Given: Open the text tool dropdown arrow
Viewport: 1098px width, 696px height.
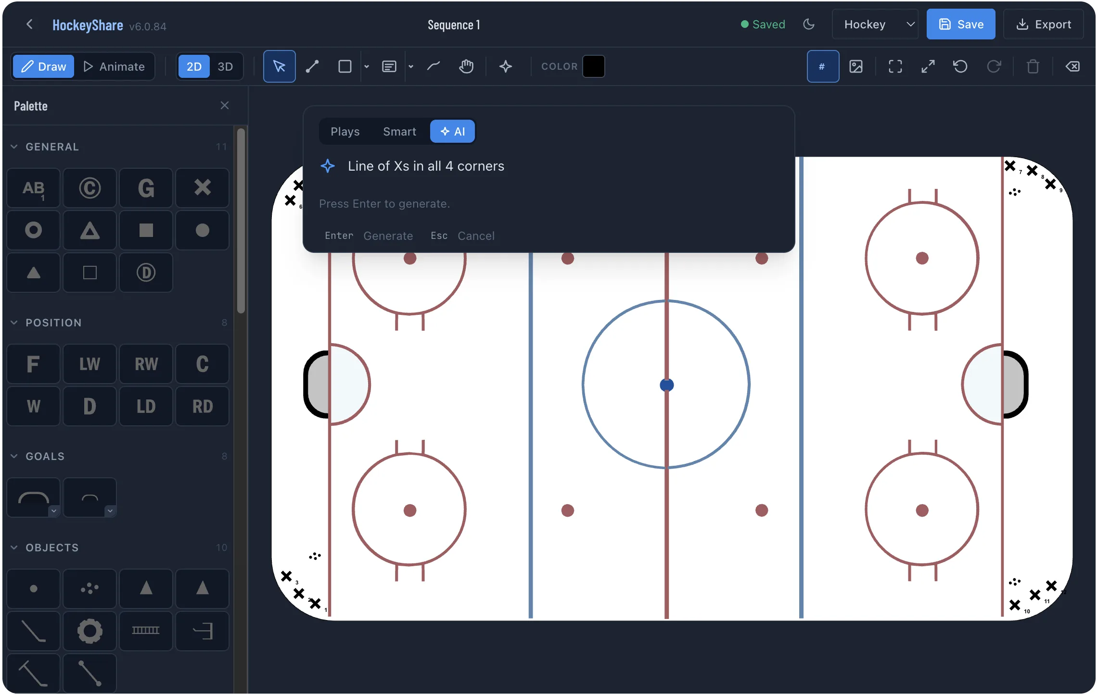Looking at the screenshot, I should click(x=411, y=66).
